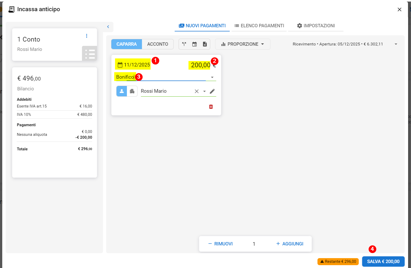Click the pencil edit icon beside Rossi Mario
This screenshot has height=268, width=411.
[x=212, y=91]
